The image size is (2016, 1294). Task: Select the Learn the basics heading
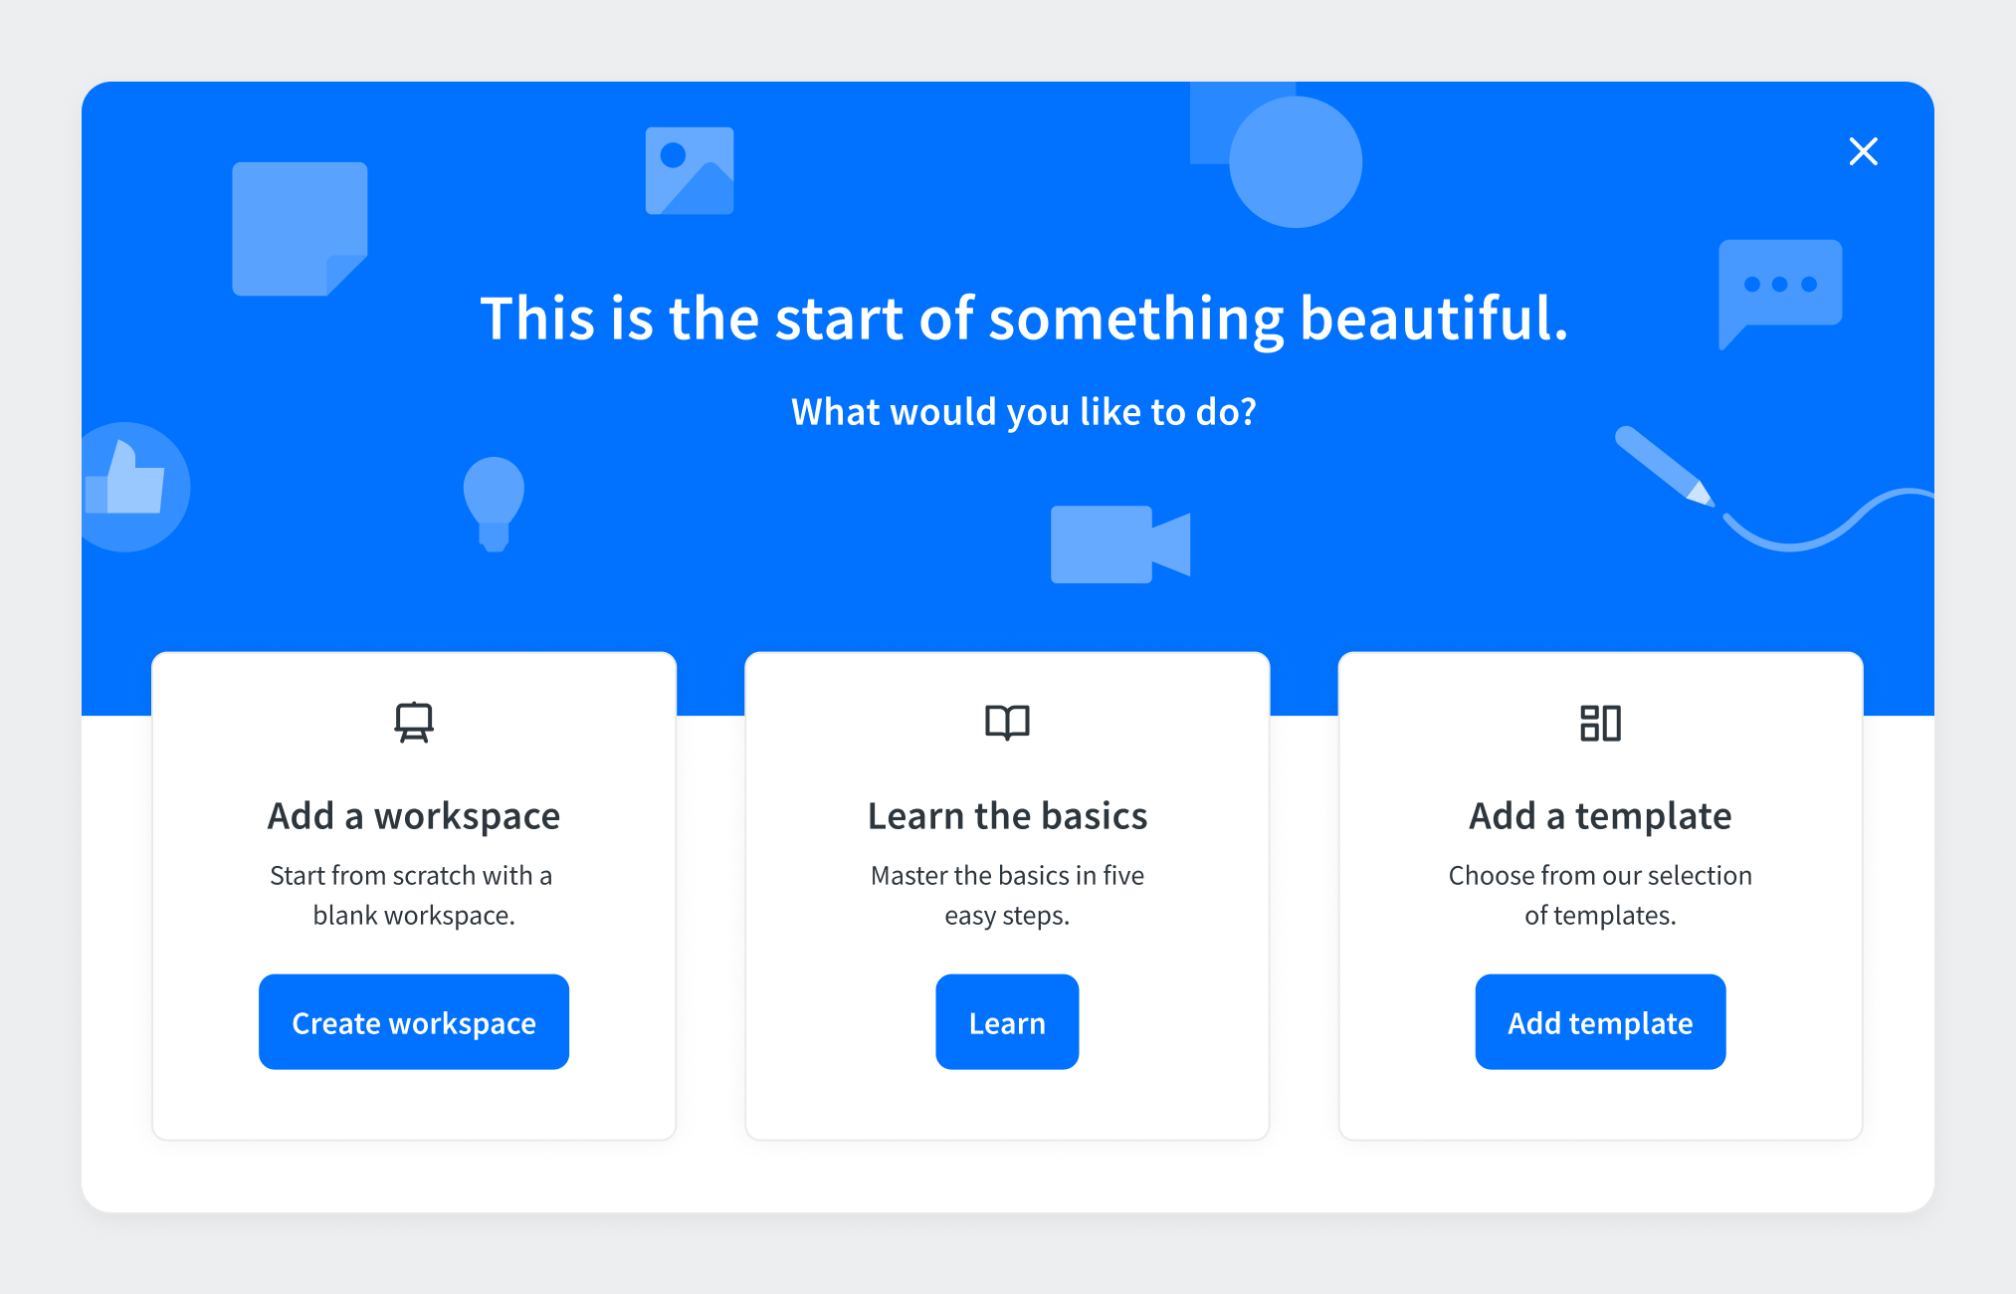1007,816
